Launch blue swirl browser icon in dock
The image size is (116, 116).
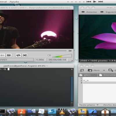coord(52,111)
